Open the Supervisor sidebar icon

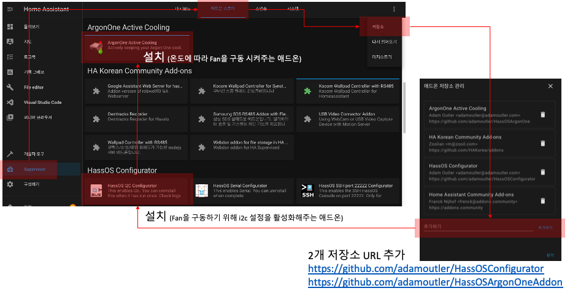coord(10,169)
